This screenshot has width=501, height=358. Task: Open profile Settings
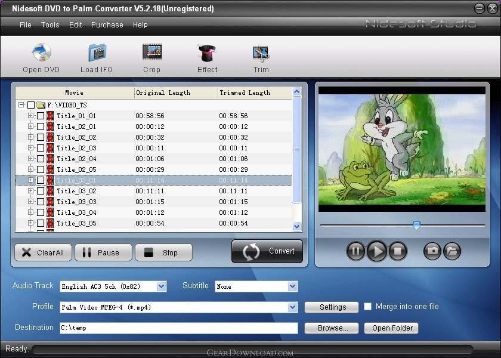point(332,307)
